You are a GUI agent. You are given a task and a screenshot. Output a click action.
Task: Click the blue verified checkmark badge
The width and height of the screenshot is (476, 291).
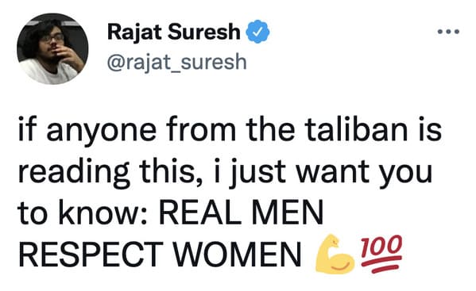point(257,32)
